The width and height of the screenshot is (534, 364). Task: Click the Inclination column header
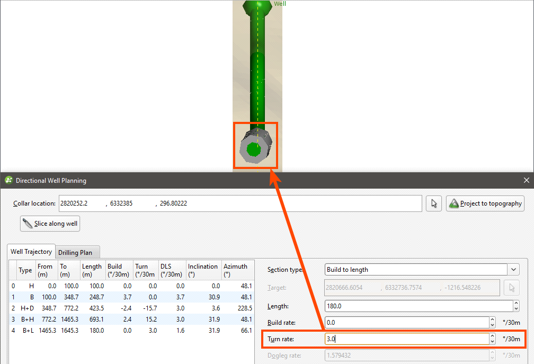[203, 270]
